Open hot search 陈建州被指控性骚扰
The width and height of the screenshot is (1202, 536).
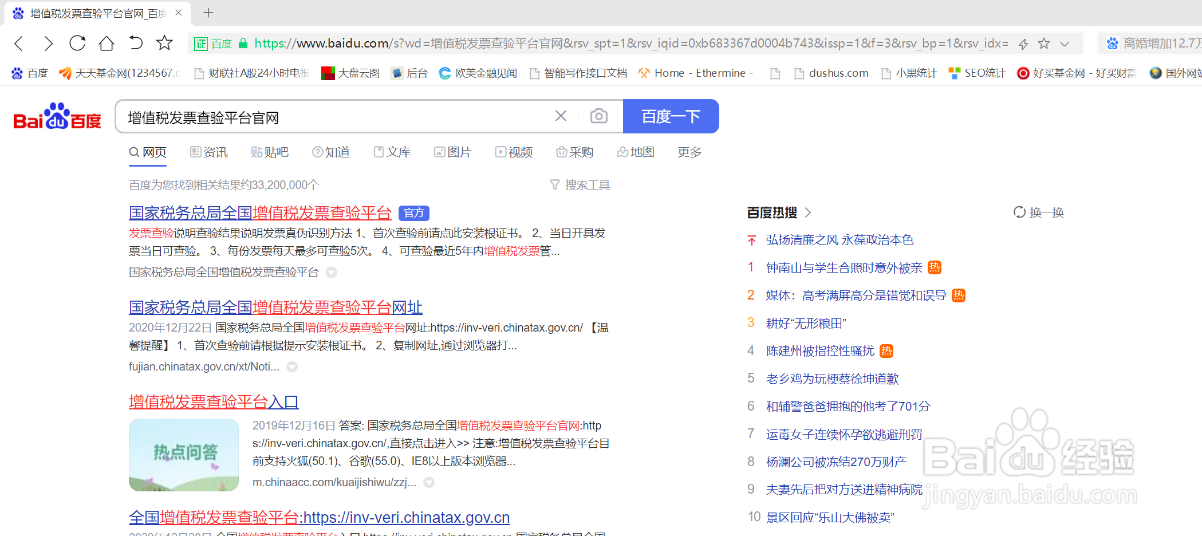click(820, 351)
